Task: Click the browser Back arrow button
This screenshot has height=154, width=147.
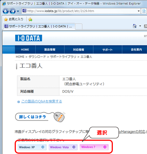Action: (6, 11)
